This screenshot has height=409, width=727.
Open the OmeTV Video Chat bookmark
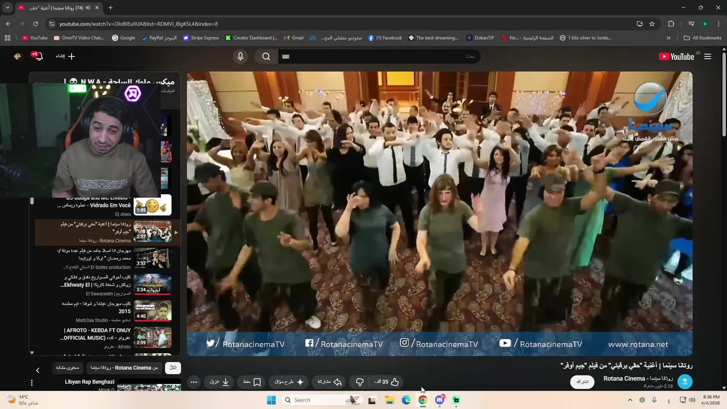(x=79, y=38)
